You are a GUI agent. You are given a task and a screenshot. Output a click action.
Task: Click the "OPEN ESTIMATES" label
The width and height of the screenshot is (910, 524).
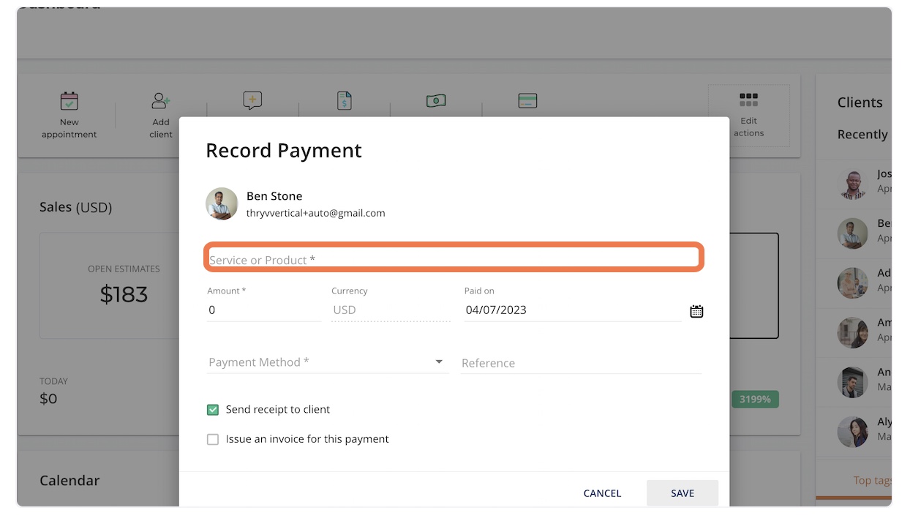click(124, 269)
